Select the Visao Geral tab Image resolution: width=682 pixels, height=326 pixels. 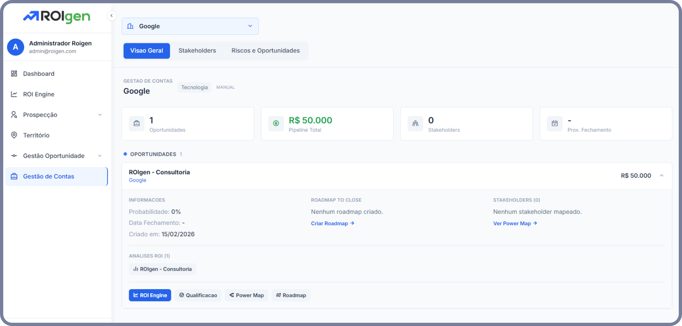[147, 51]
